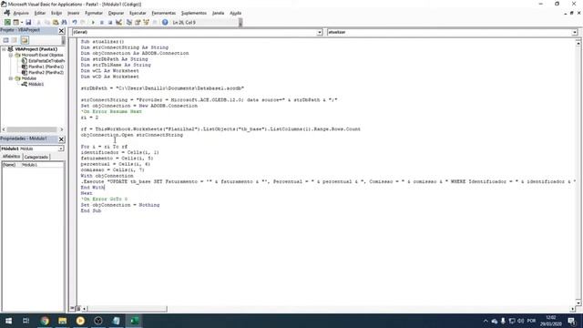Open the atualizar procedure dropdown
Screen dimensions: 583x328
coord(575,33)
